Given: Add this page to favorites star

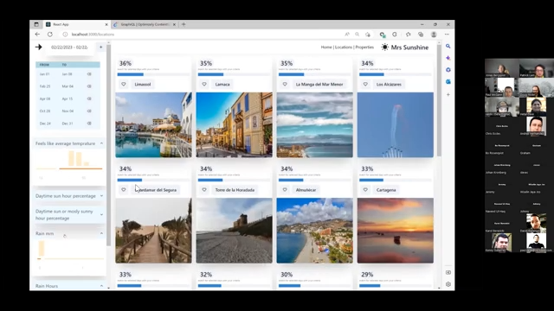Looking at the screenshot, I should (x=368, y=35).
